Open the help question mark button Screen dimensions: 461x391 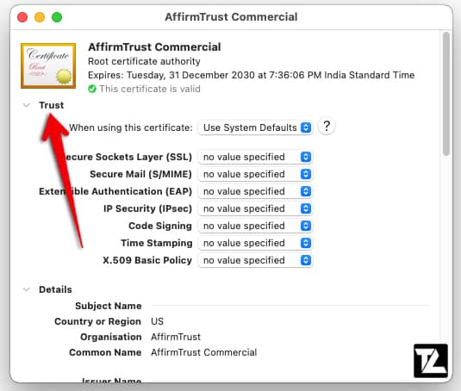327,127
